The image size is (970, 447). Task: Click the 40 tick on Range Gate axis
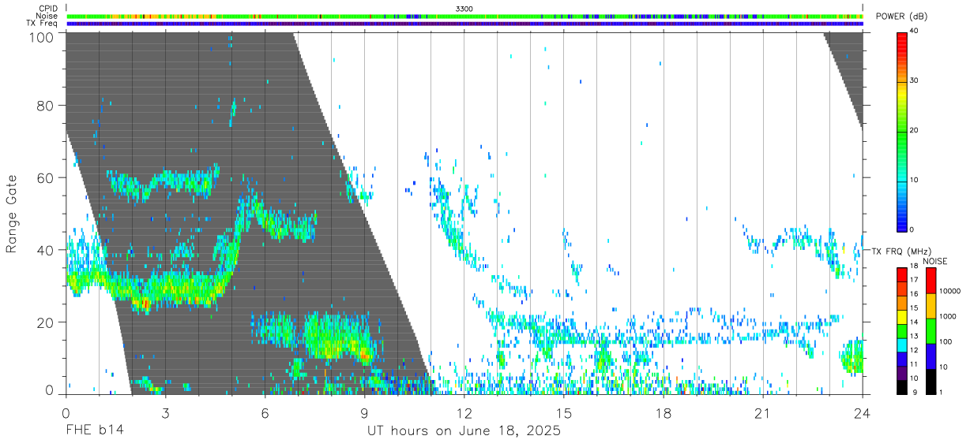point(45,250)
